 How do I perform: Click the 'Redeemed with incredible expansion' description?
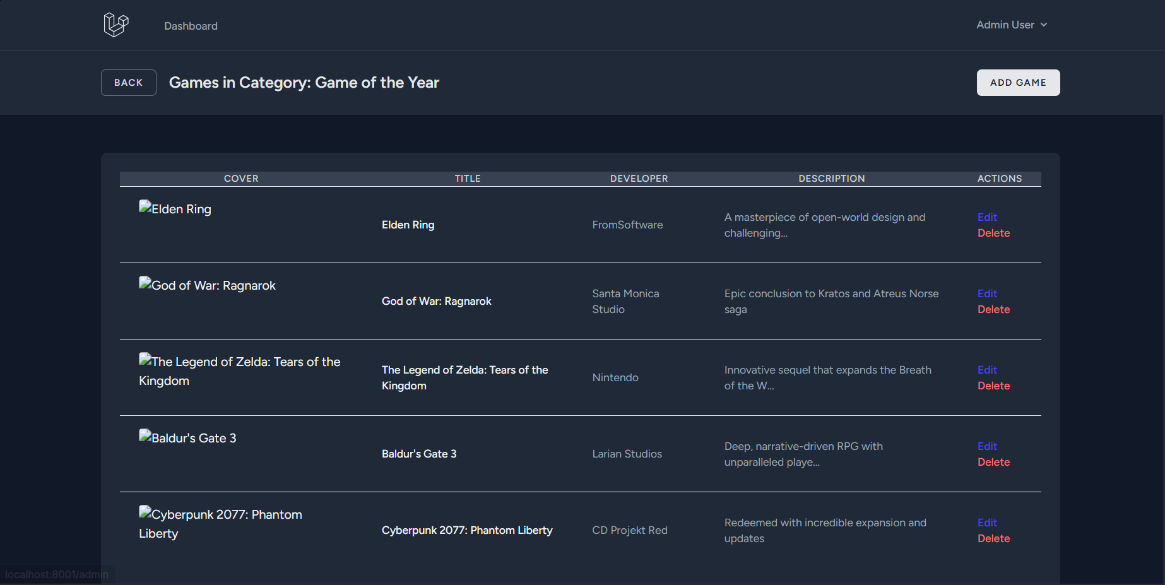click(x=825, y=530)
